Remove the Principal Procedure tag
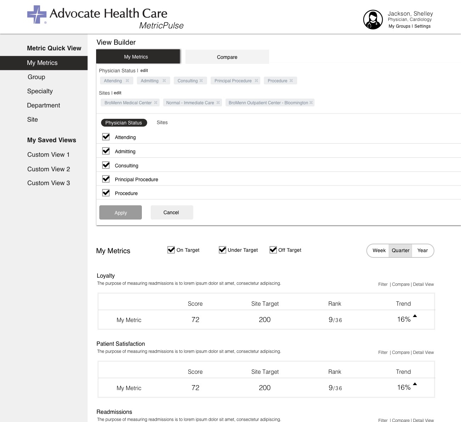Screen dimensions: 461x422 [256, 81]
